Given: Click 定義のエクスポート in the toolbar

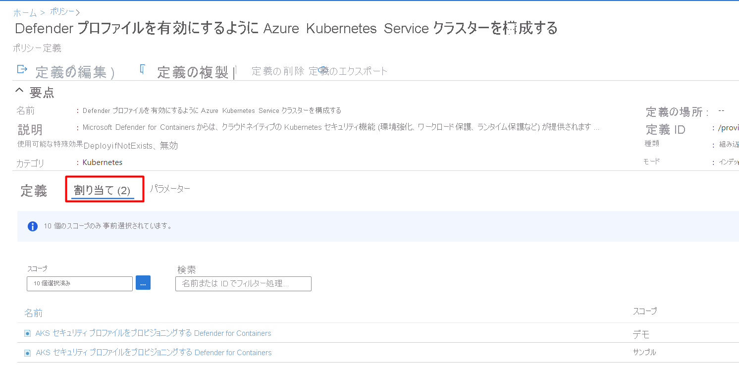Looking at the screenshot, I should [348, 71].
